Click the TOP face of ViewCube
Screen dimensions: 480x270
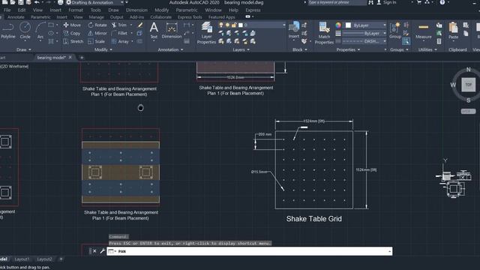click(x=468, y=85)
